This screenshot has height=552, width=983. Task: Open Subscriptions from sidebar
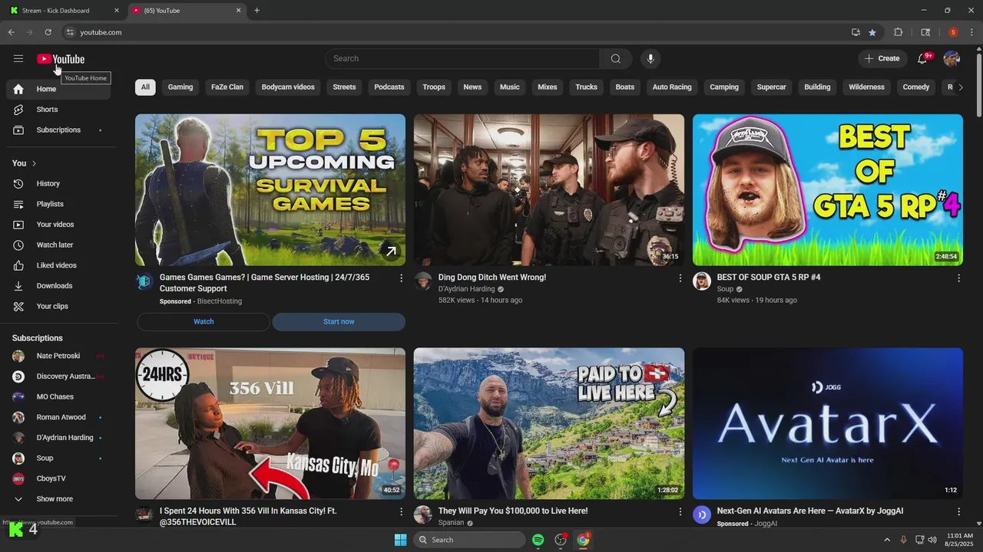tap(58, 130)
